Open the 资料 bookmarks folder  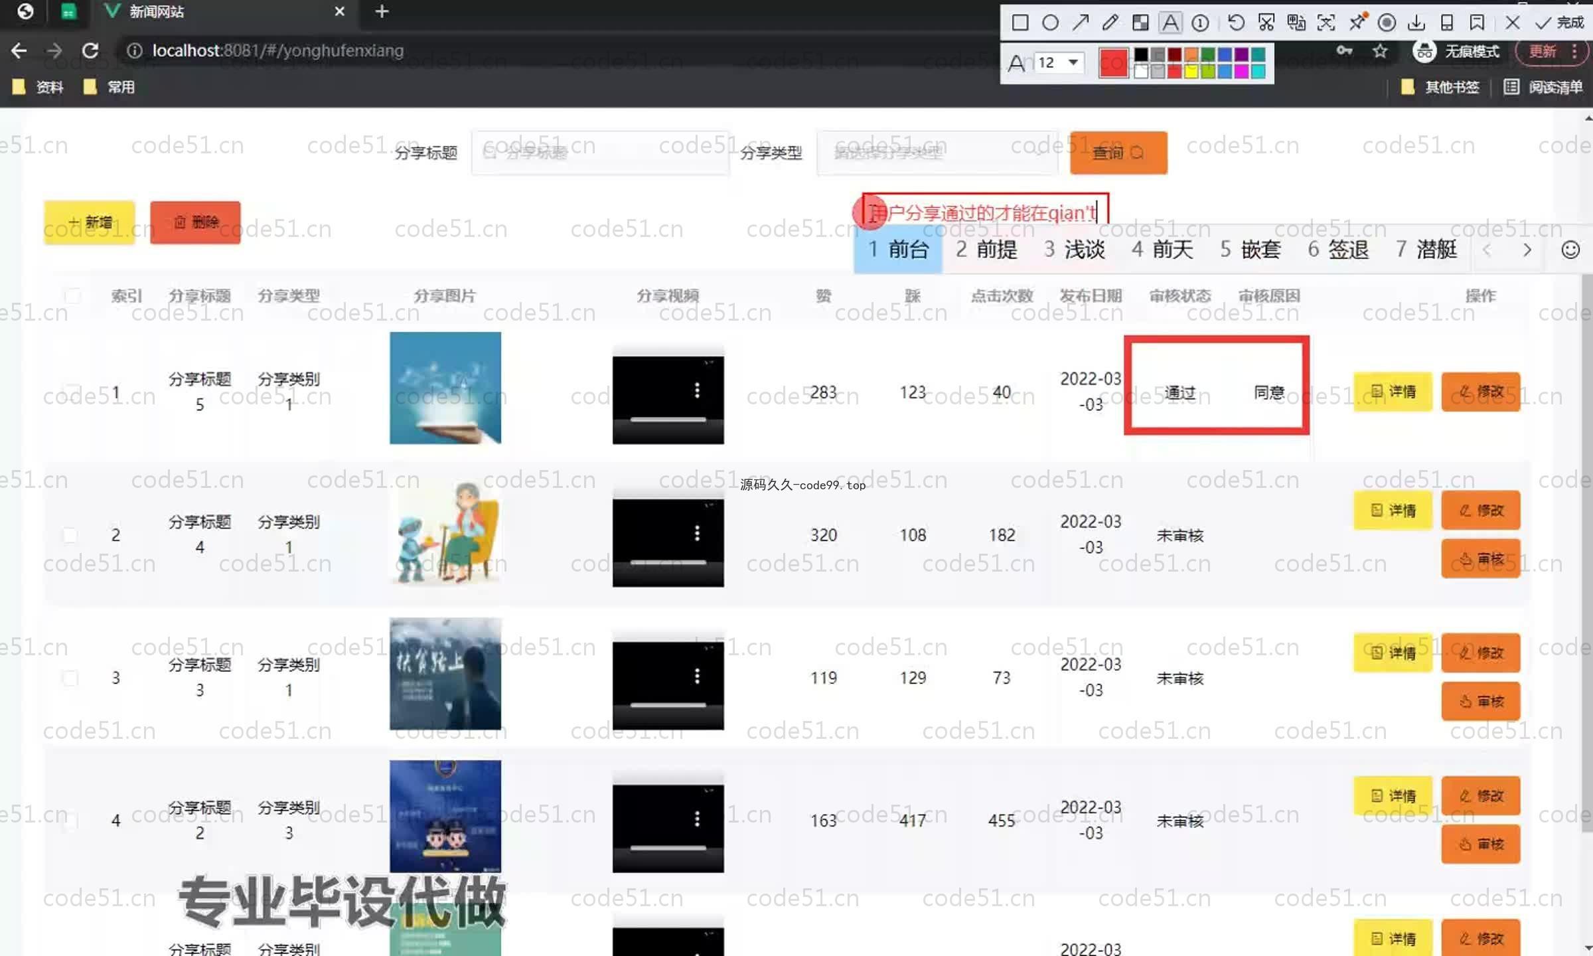[38, 87]
